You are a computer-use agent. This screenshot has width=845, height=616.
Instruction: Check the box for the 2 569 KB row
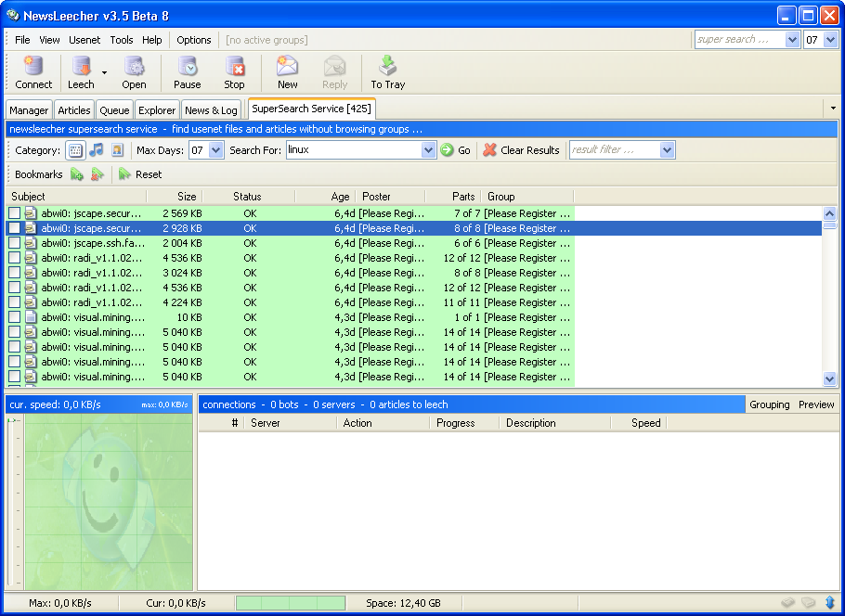pos(14,213)
